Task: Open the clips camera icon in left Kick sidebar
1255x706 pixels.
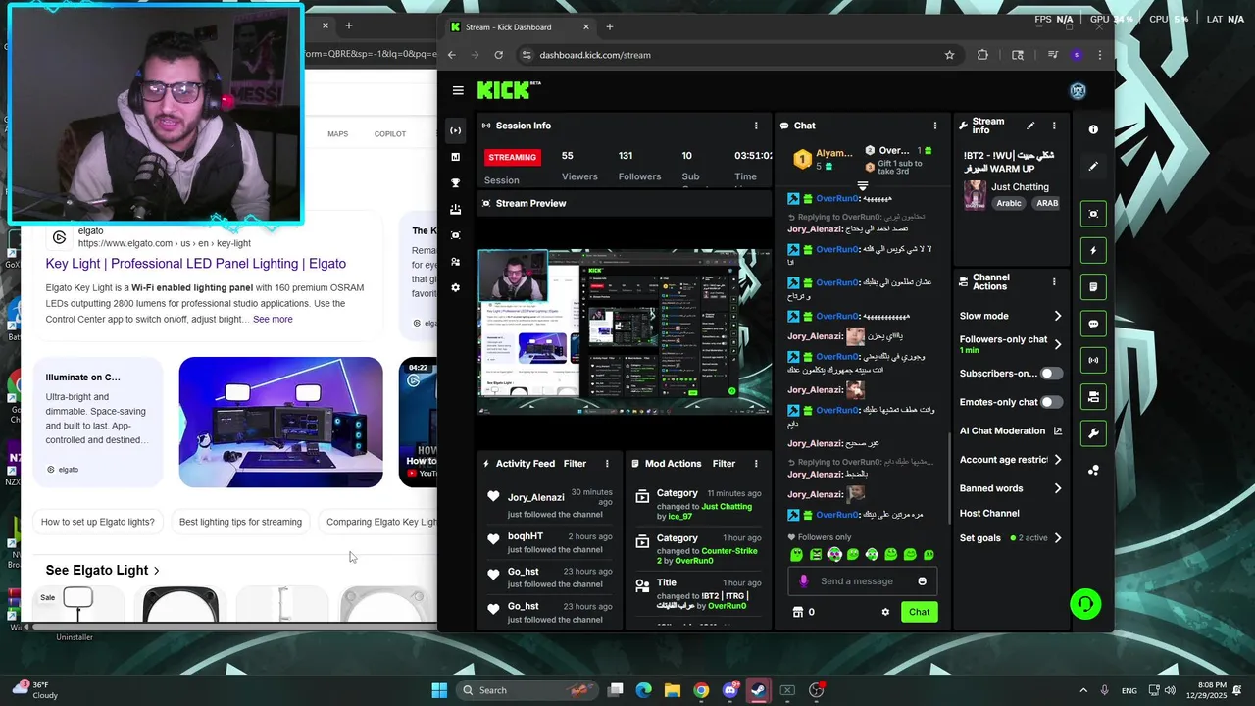Action: pos(455,235)
